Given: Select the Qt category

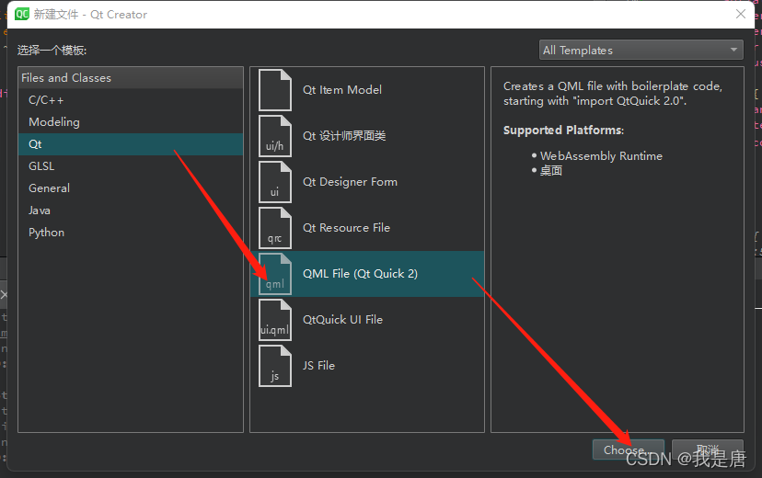Looking at the screenshot, I should (x=131, y=144).
